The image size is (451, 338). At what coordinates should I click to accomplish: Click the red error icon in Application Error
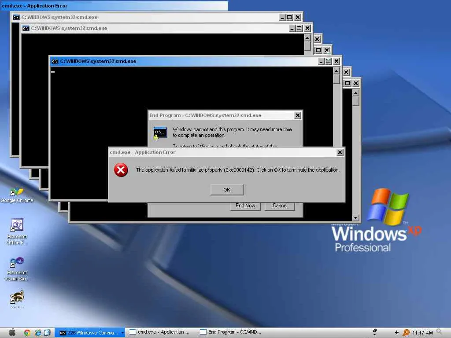(x=121, y=170)
